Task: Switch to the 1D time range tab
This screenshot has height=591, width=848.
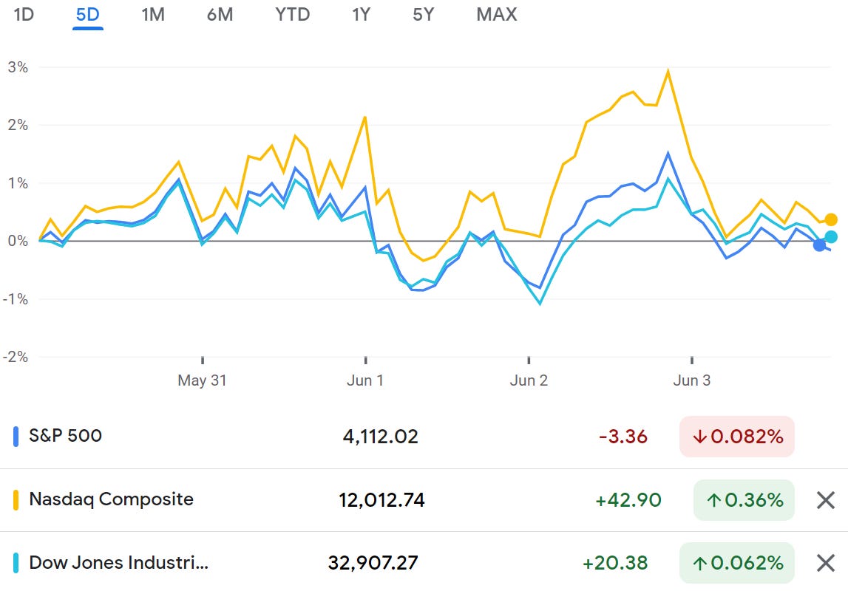Action: click(x=24, y=14)
